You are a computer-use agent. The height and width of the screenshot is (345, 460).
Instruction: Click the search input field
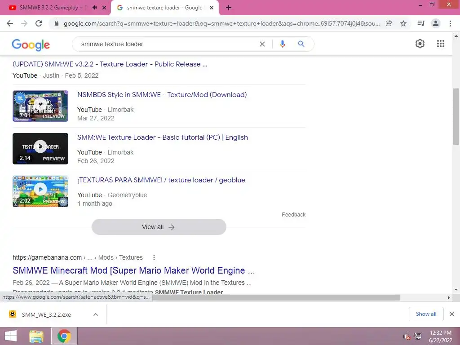point(167,44)
